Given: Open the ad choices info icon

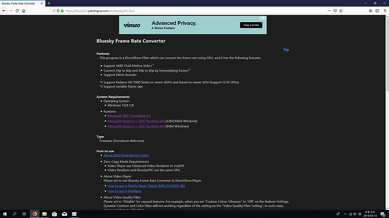Looking at the screenshot, I should coord(261,18).
